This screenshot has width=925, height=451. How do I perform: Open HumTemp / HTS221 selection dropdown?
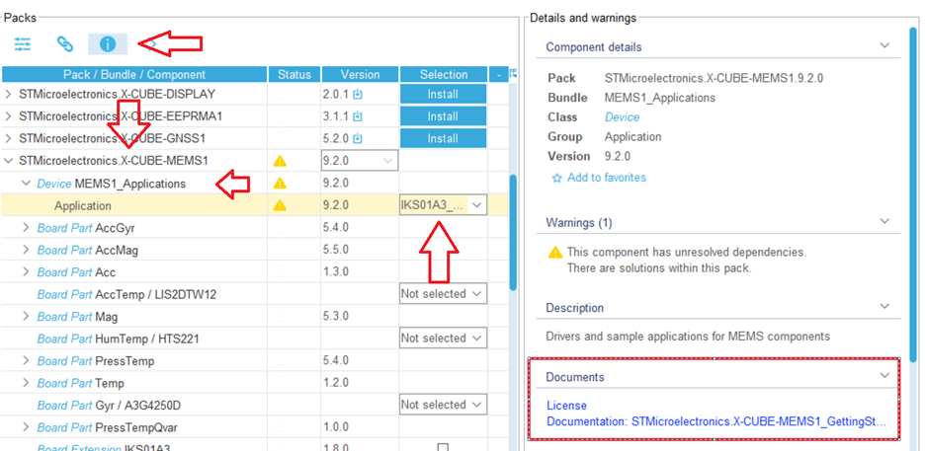(443, 338)
